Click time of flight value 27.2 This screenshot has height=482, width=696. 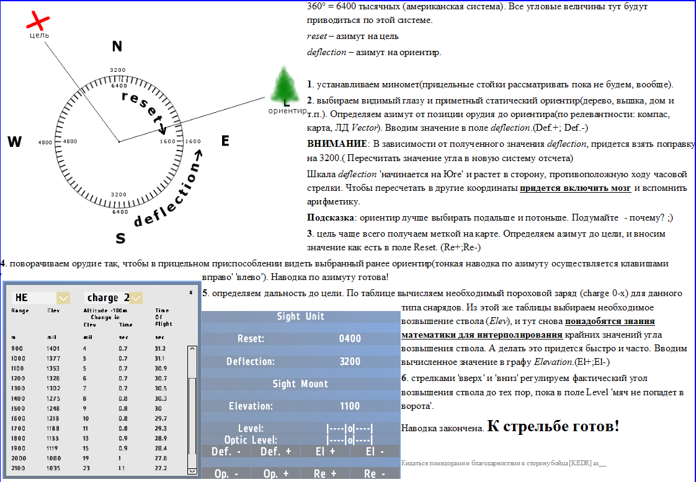[161, 468]
